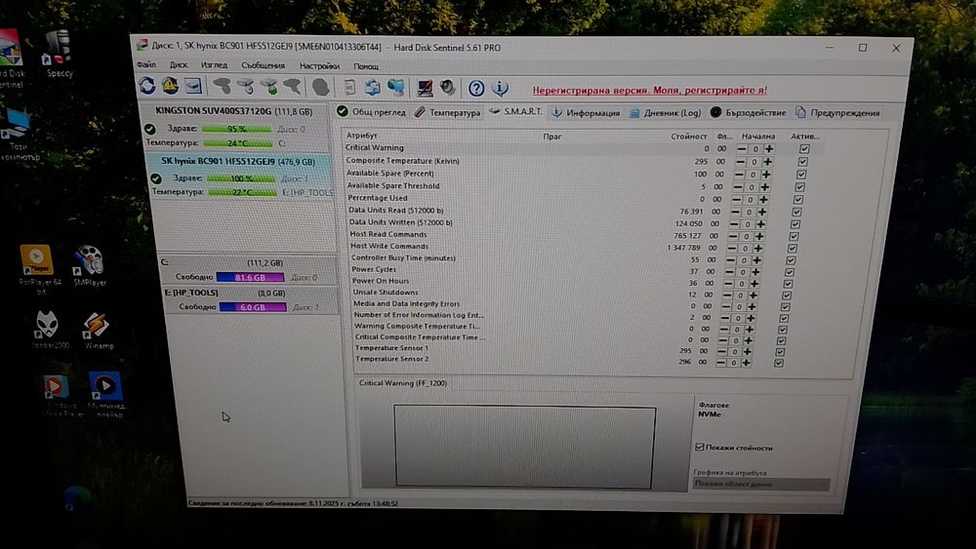This screenshot has height=549, width=976.
Task: Toggle the 'Покажи стойности' checkbox
Action: click(x=699, y=447)
